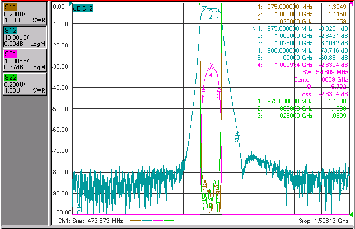355x229 pixels.
Task: Click the BW 59.609 MHz readout
Action: (x=325, y=72)
